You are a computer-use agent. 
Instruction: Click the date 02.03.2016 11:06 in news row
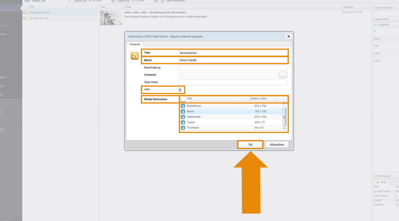(352, 12)
